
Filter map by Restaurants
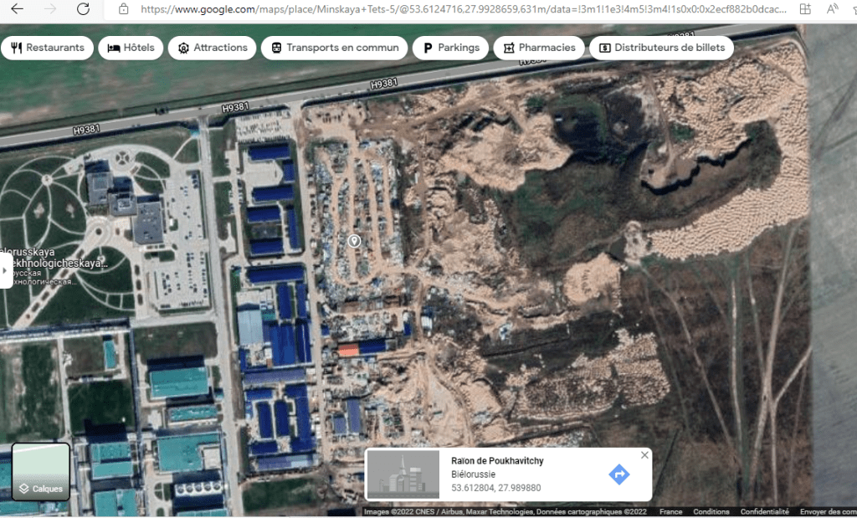(47, 48)
